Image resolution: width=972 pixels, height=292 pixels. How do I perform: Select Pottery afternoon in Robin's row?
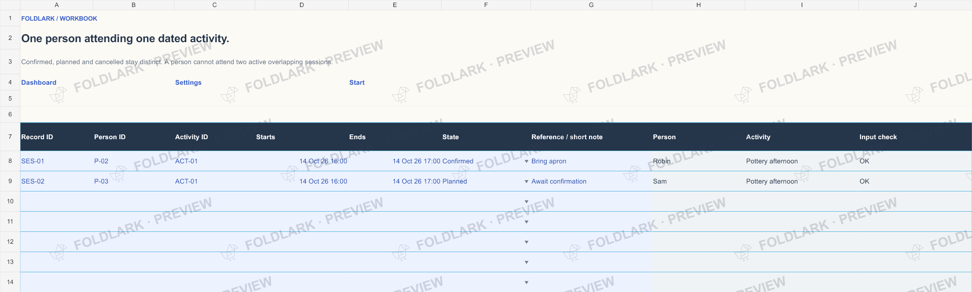click(802, 161)
